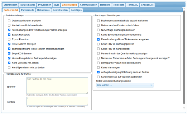Click the scroll down arrow of the scrollbar
This screenshot has height=114, width=187.
click(x=184, y=108)
